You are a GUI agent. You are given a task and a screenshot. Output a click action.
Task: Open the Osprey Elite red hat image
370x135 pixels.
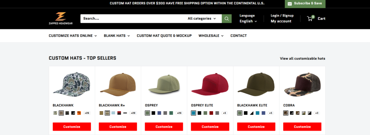click(x=210, y=84)
